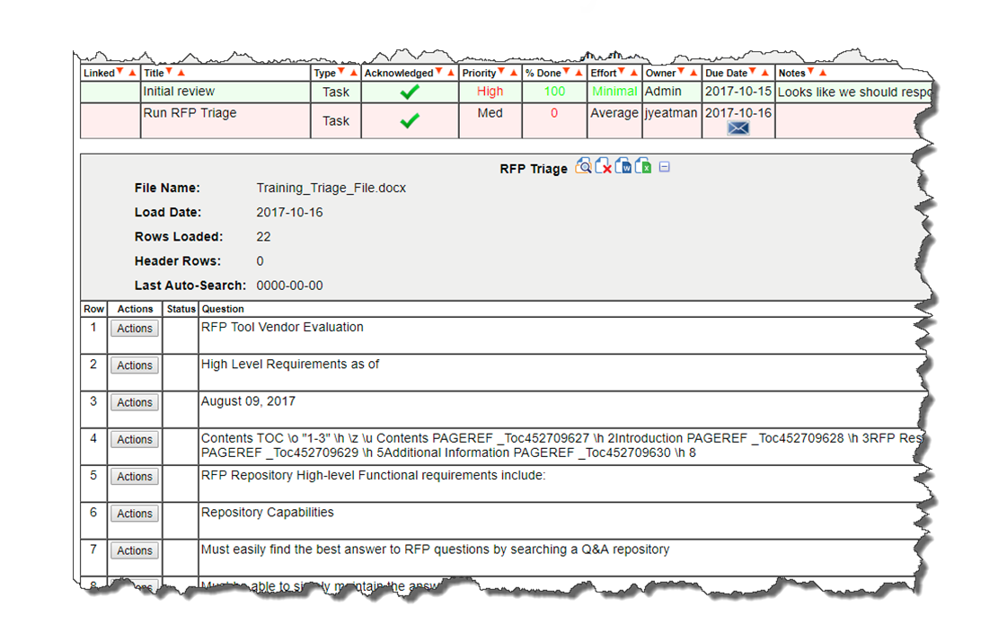Screen dimensions: 1007x642
Task: Open Actions dropdown for row 4
Action: pyautogui.click(x=135, y=440)
